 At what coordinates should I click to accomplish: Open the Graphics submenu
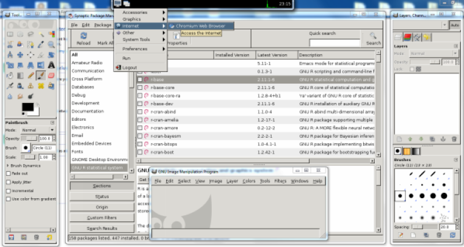(141, 19)
